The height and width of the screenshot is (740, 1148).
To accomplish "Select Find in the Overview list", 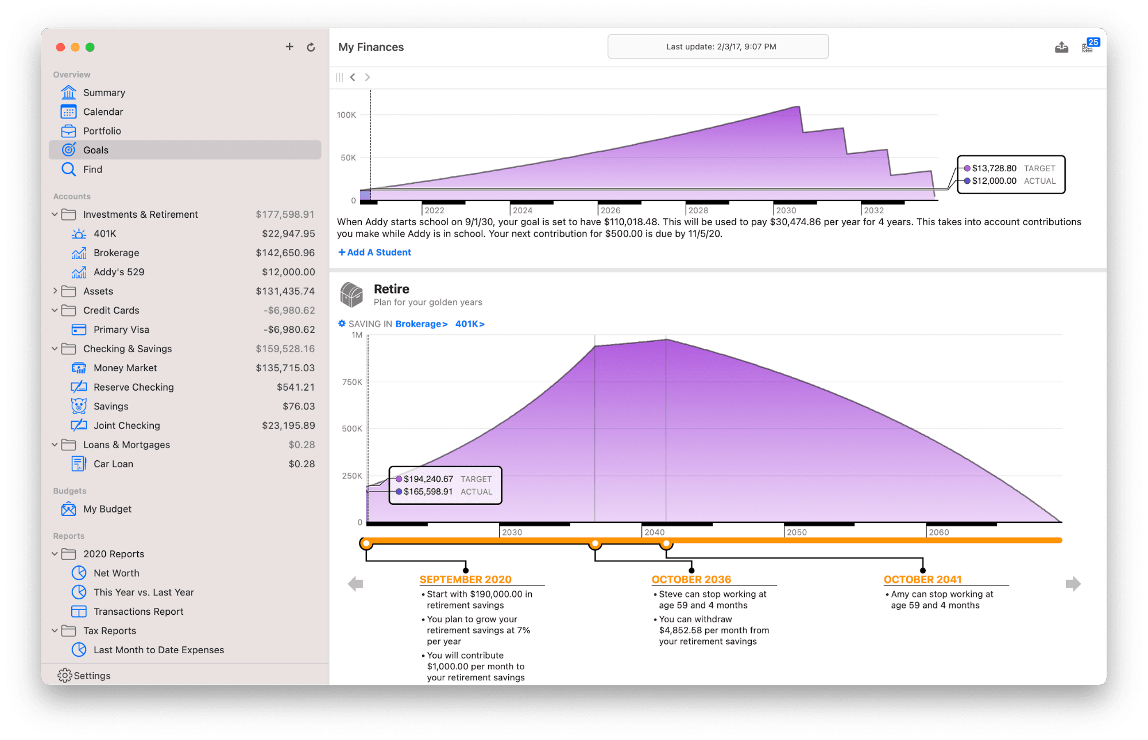I will click(x=185, y=169).
